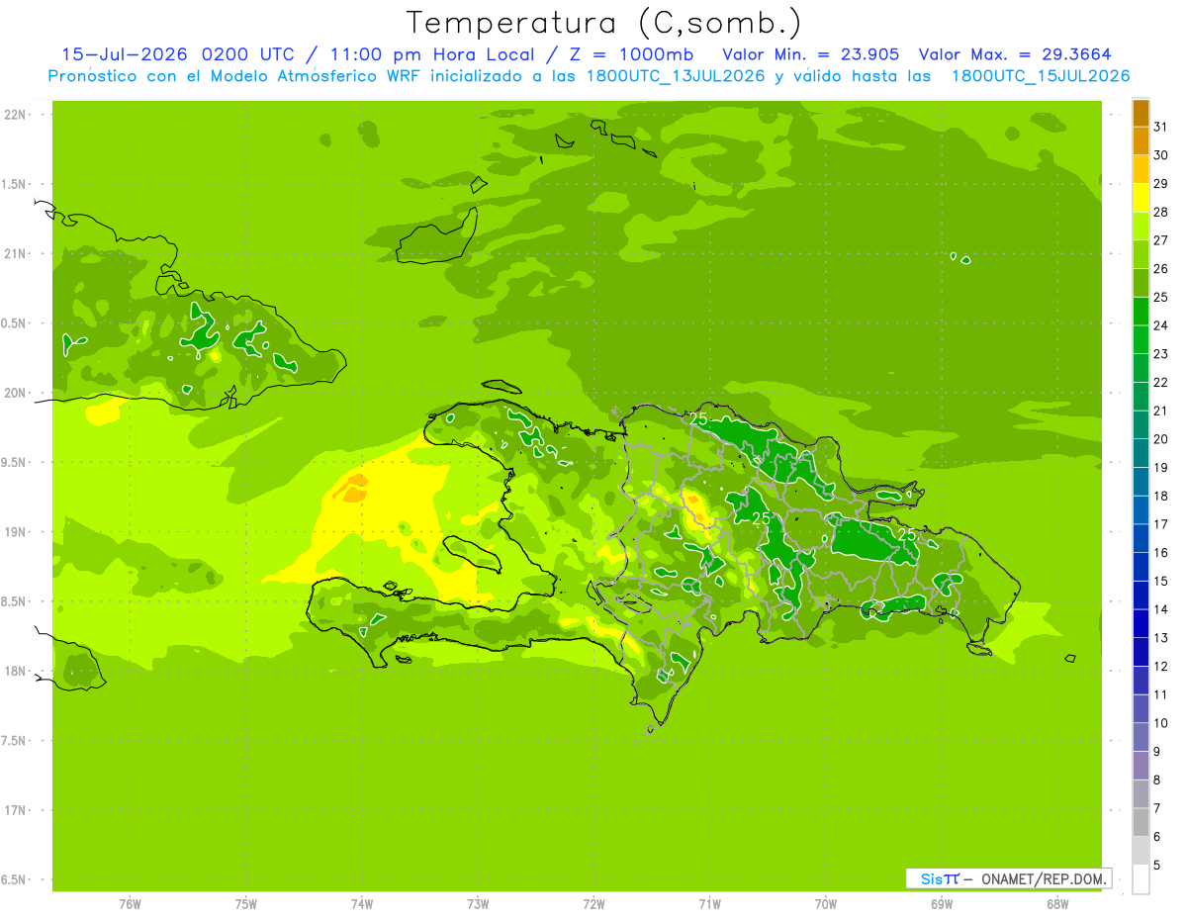The width and height of the screenshot is (1187, 917).
Task: Click the color scale value '29'
Action: click(1160, 184)
